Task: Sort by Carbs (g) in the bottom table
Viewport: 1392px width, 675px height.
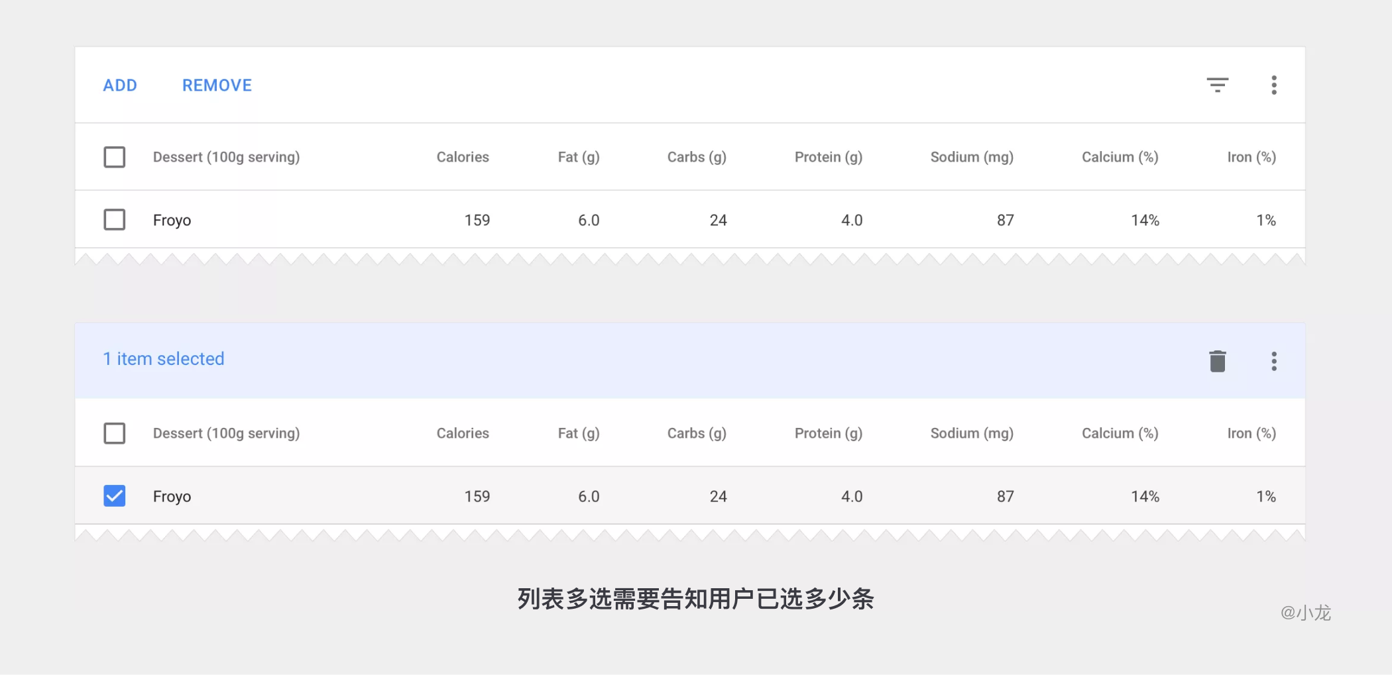Action: click(x=696, y=433)
